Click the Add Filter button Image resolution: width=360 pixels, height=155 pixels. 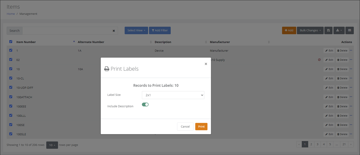[160, 30]
